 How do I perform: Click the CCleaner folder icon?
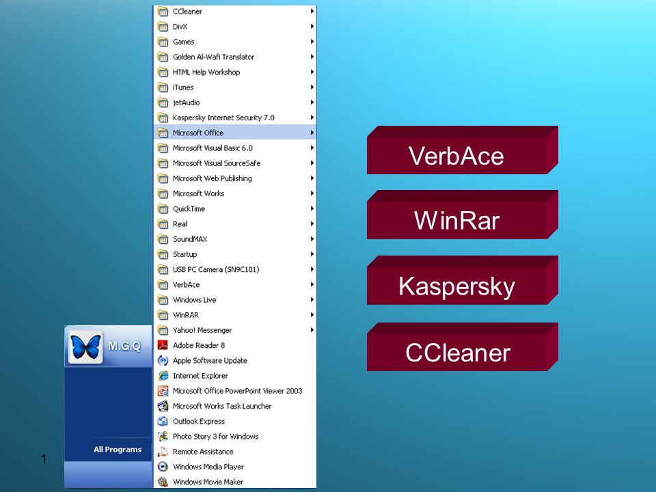pos(163,12)
